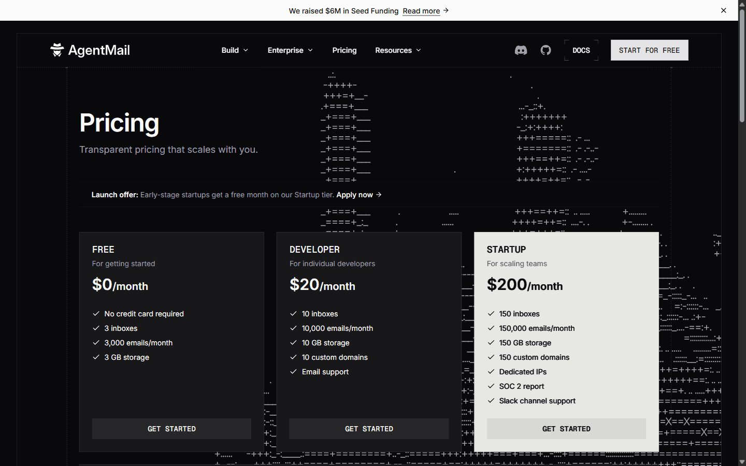746x466 pixels.
Task: Click the arrow after Read more
Action: pos(446,10)
